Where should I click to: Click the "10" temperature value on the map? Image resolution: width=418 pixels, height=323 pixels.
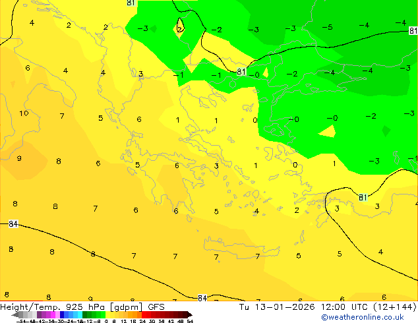pos(24,113)
